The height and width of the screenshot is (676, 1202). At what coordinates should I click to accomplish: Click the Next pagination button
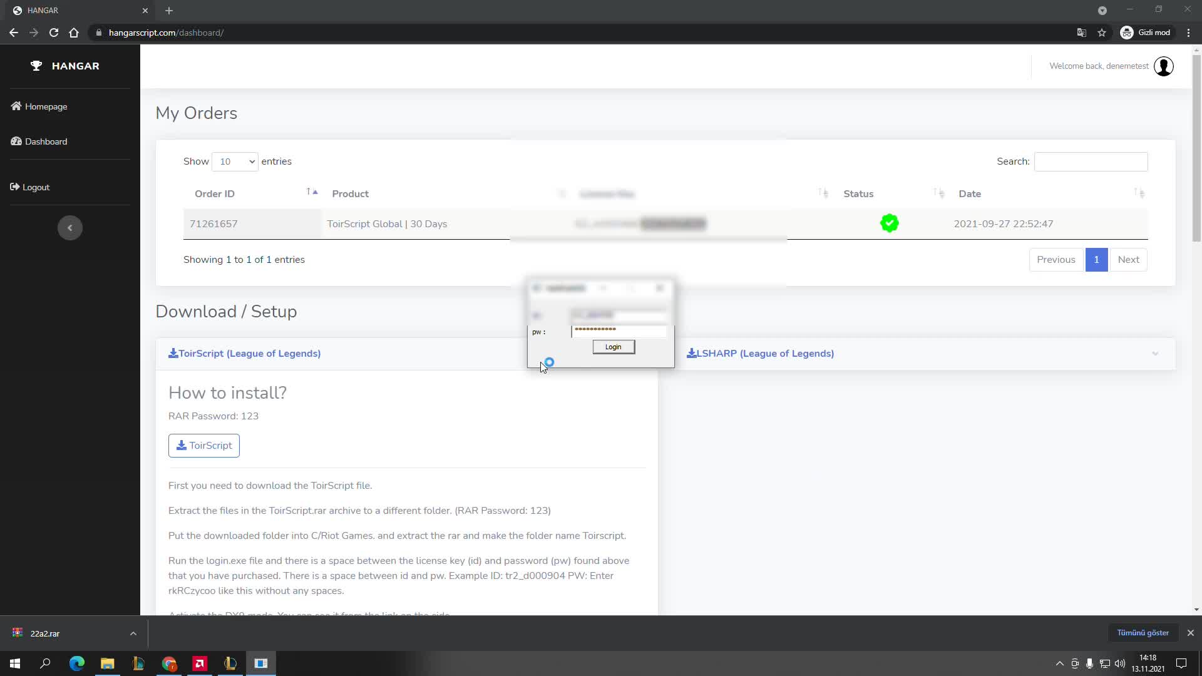[x=1128, y=260]
